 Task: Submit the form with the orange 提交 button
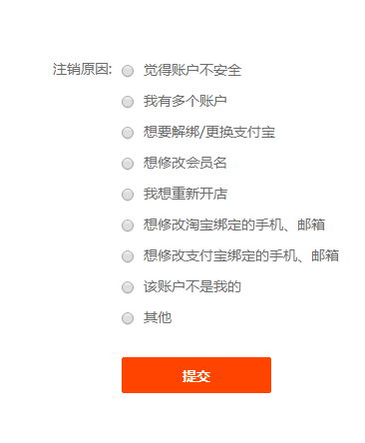[x=196, y=375]
